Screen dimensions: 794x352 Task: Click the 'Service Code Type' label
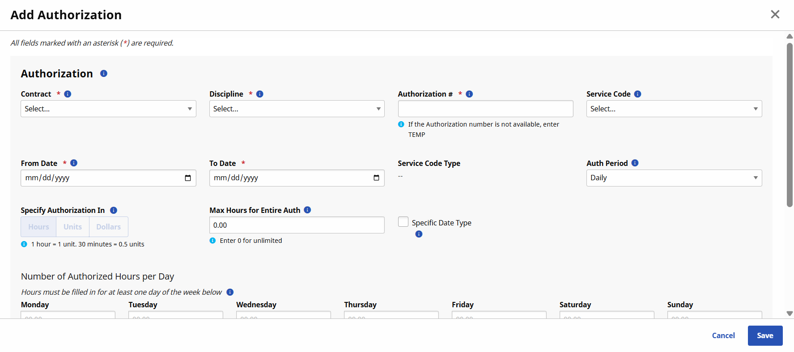click(x=429, y=163)
